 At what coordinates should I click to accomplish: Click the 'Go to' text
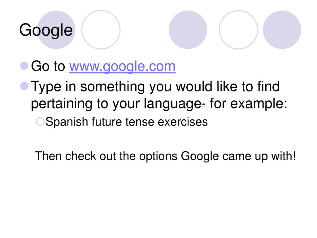[48, 66]
